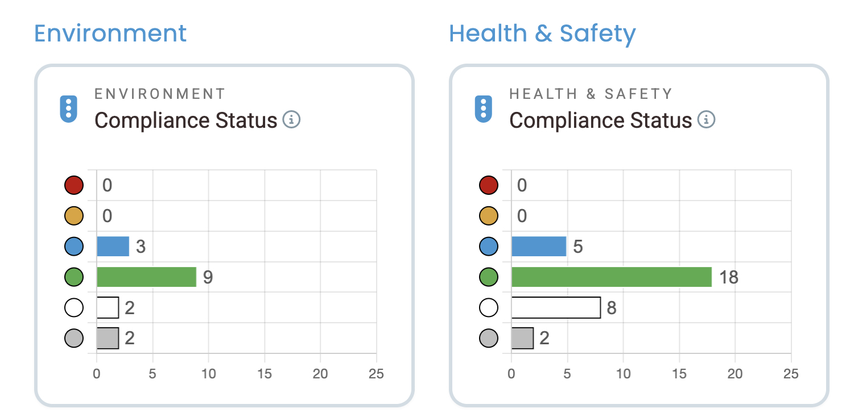Click white status circle in Health & Safety chart
Viewport: 850px width, 417px height.
click(489, 308)
